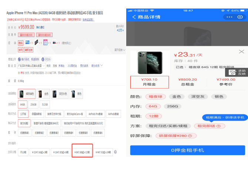Choose the 512GB version

coord(45,104)
